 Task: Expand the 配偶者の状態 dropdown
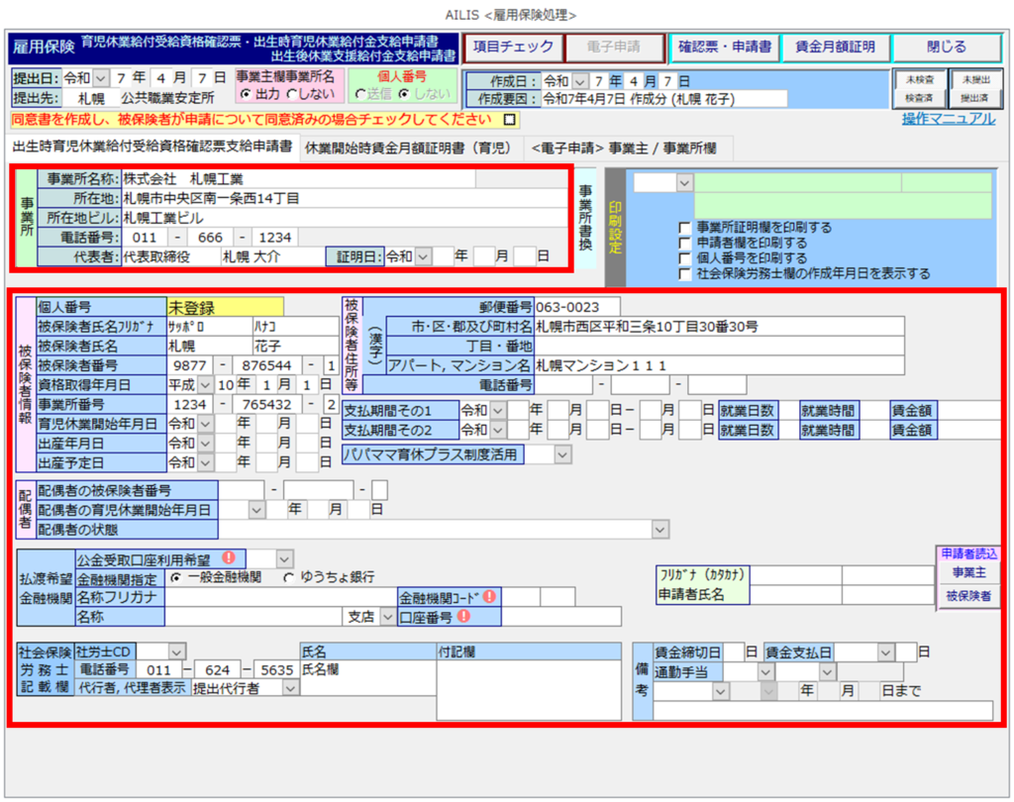660,530
